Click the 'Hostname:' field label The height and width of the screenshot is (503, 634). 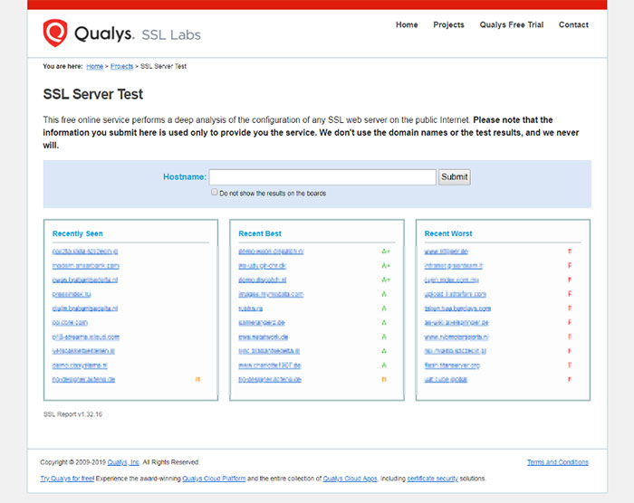point(185,177)
